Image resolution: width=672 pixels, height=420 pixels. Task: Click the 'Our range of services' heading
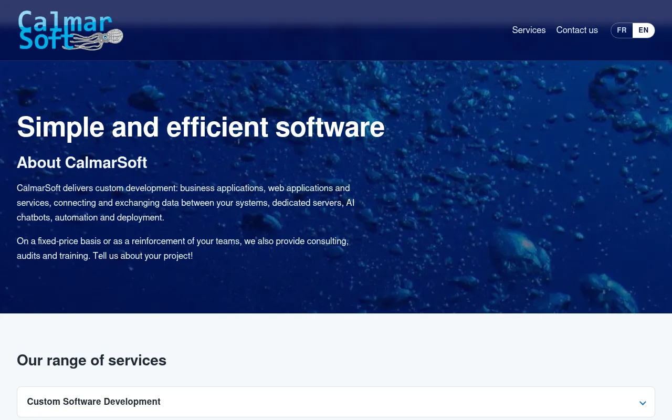pyautogui.click(x=91, y=360)
